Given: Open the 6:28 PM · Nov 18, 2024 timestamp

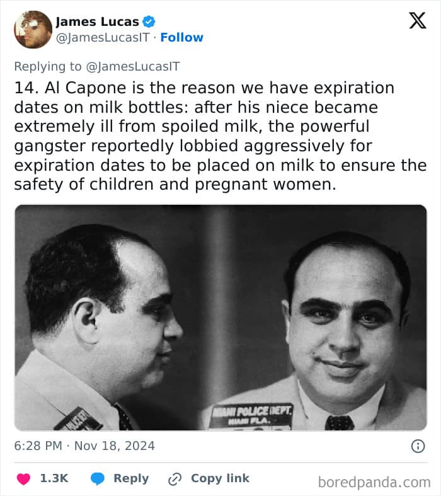Looking at the screenshot, I should pyautogui.click(x=84, y=446).
